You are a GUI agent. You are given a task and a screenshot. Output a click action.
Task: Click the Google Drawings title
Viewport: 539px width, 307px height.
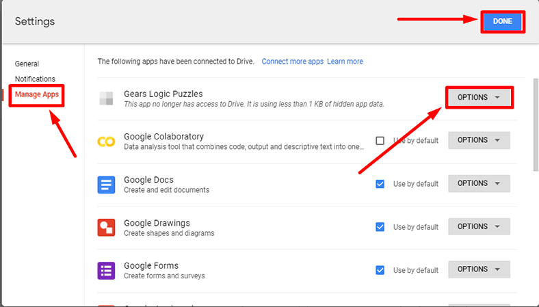pos(157,223)
